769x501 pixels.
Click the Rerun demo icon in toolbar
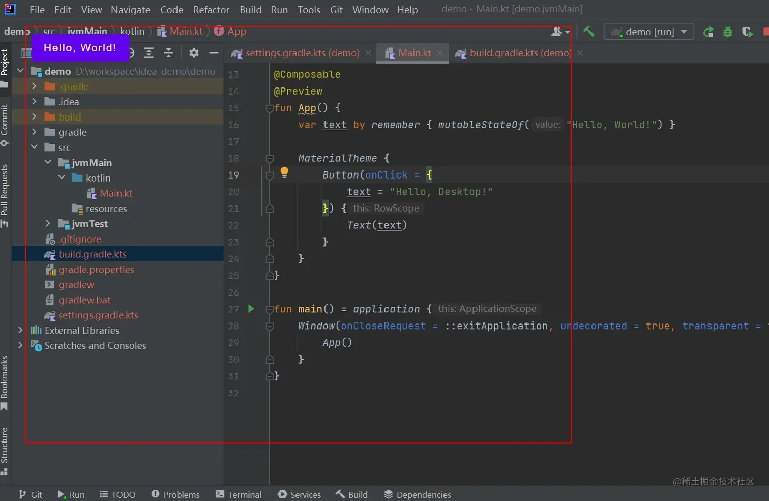click(708, 32)
